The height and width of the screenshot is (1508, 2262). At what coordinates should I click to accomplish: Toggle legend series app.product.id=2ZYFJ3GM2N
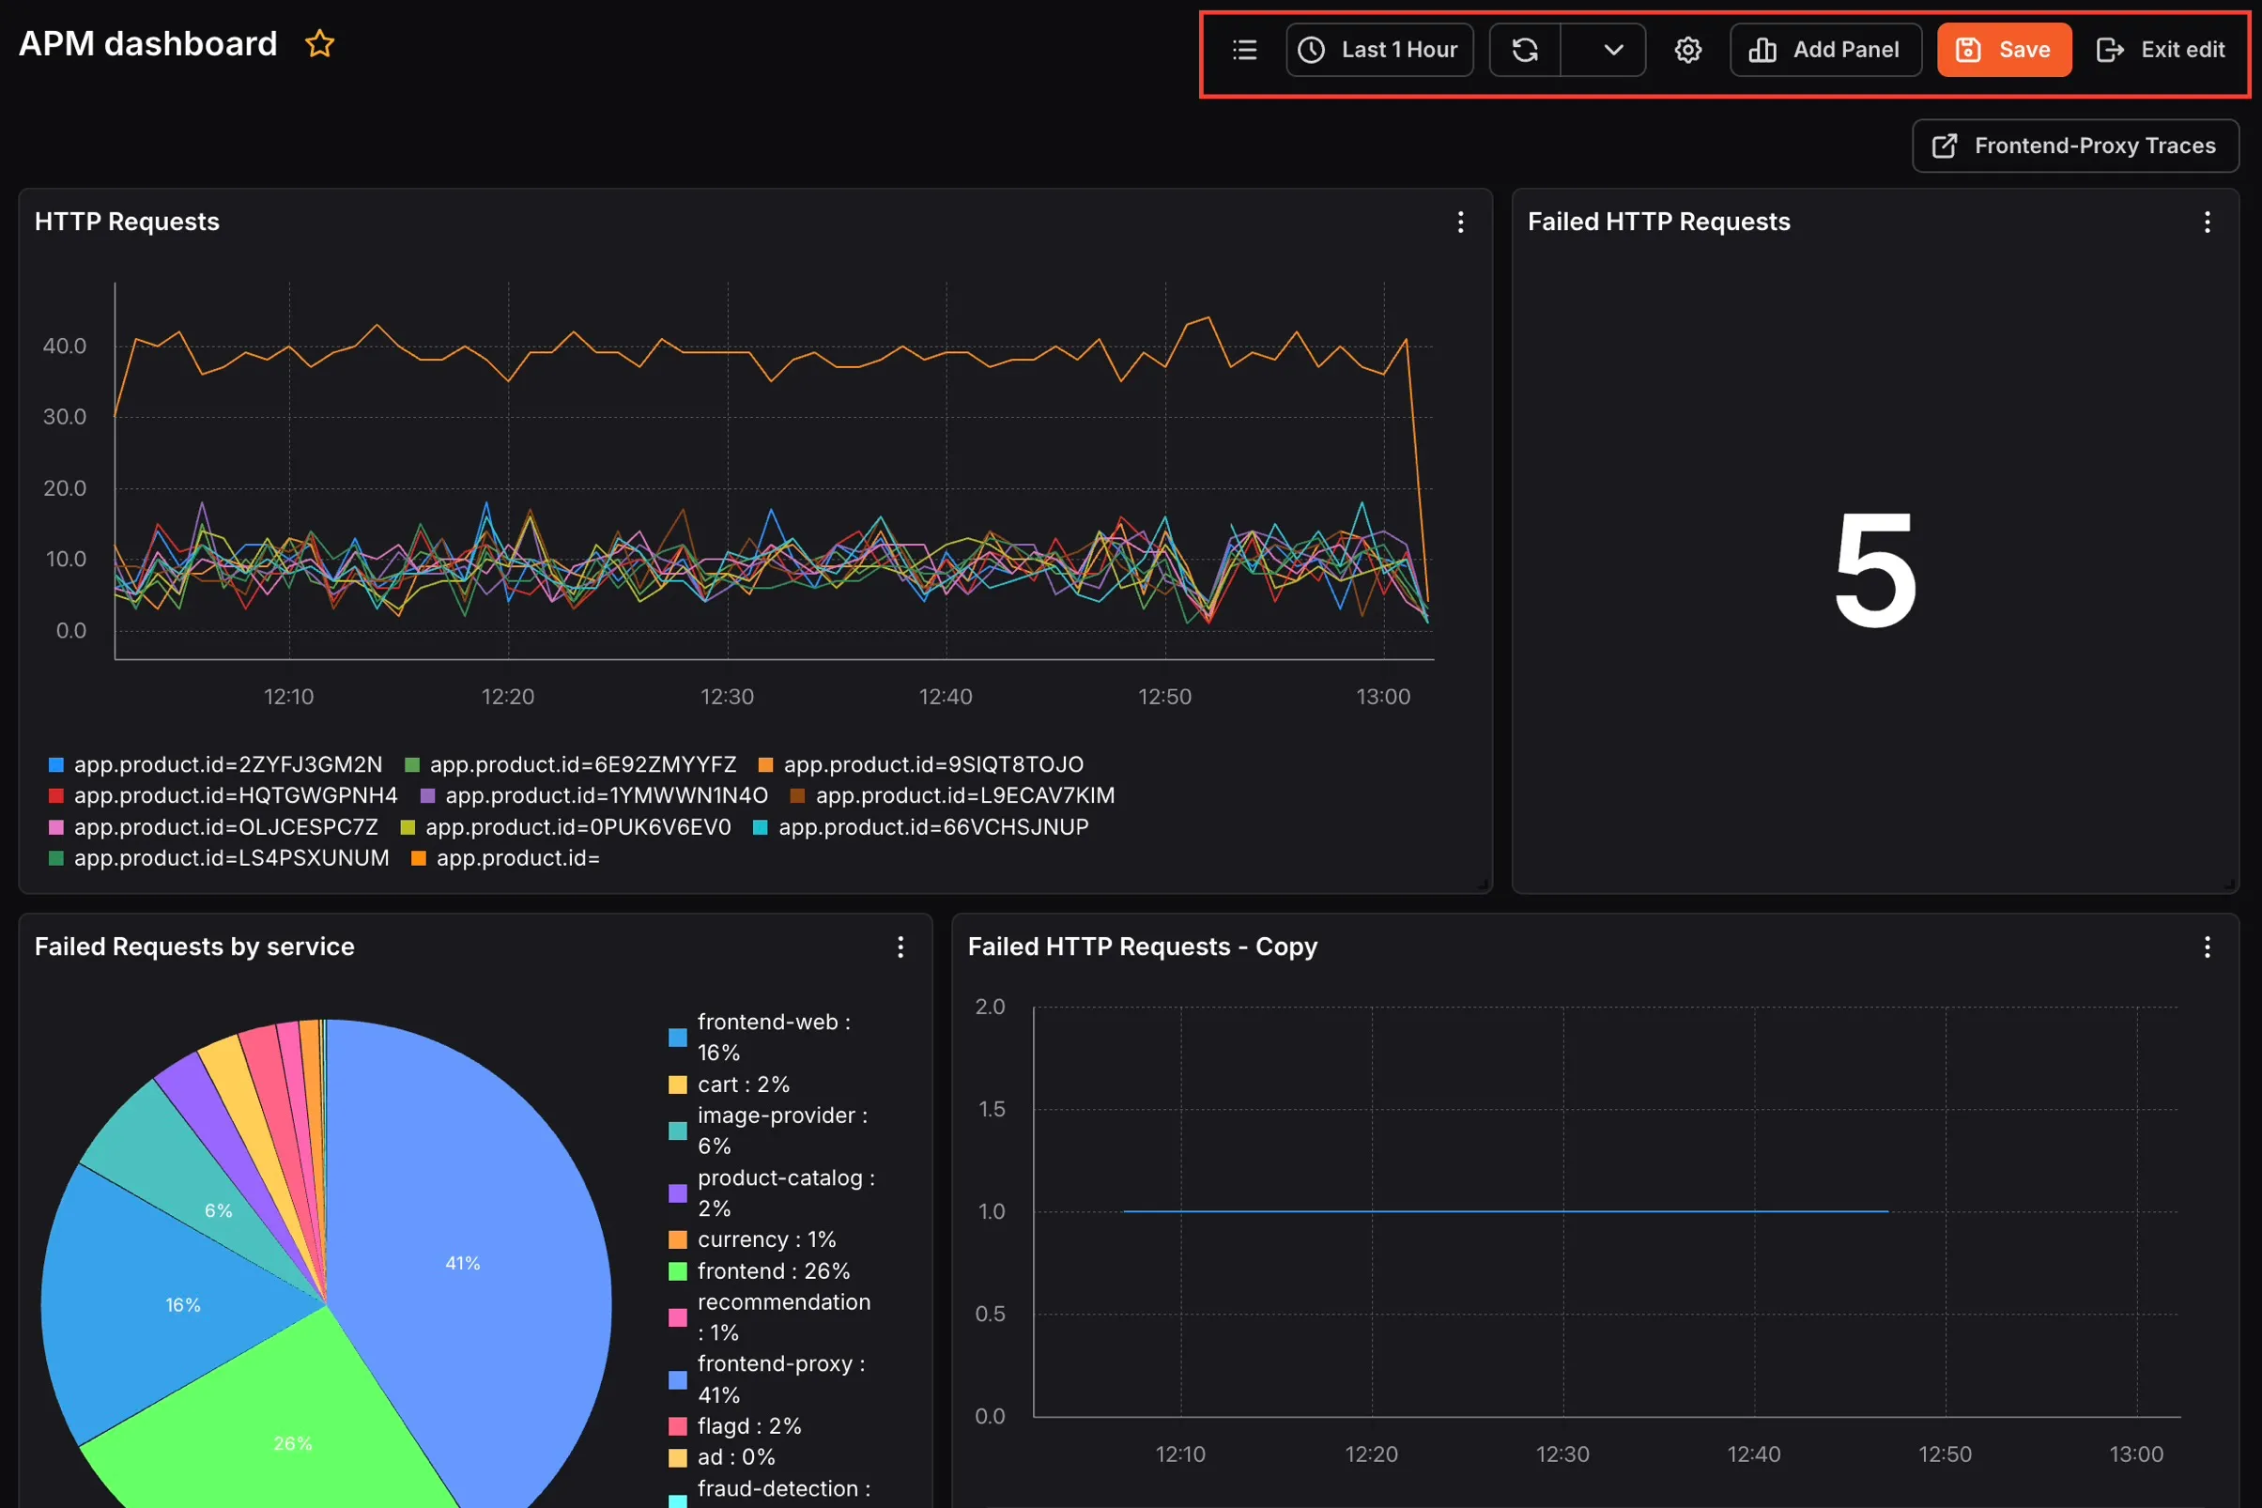point(215,764)
